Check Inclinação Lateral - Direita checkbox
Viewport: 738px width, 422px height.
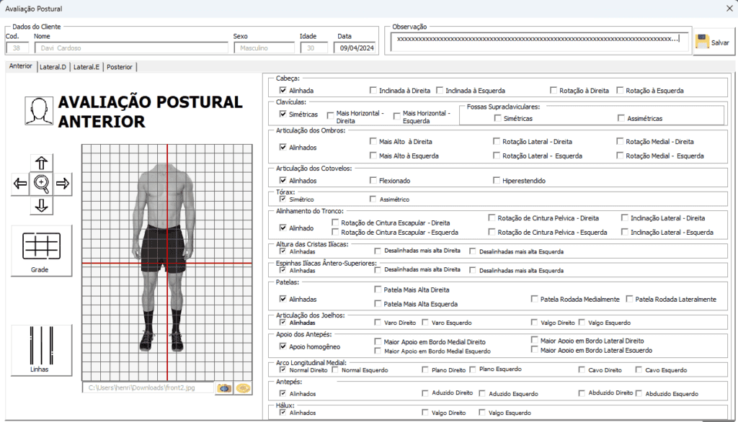[x=625, y=217]
